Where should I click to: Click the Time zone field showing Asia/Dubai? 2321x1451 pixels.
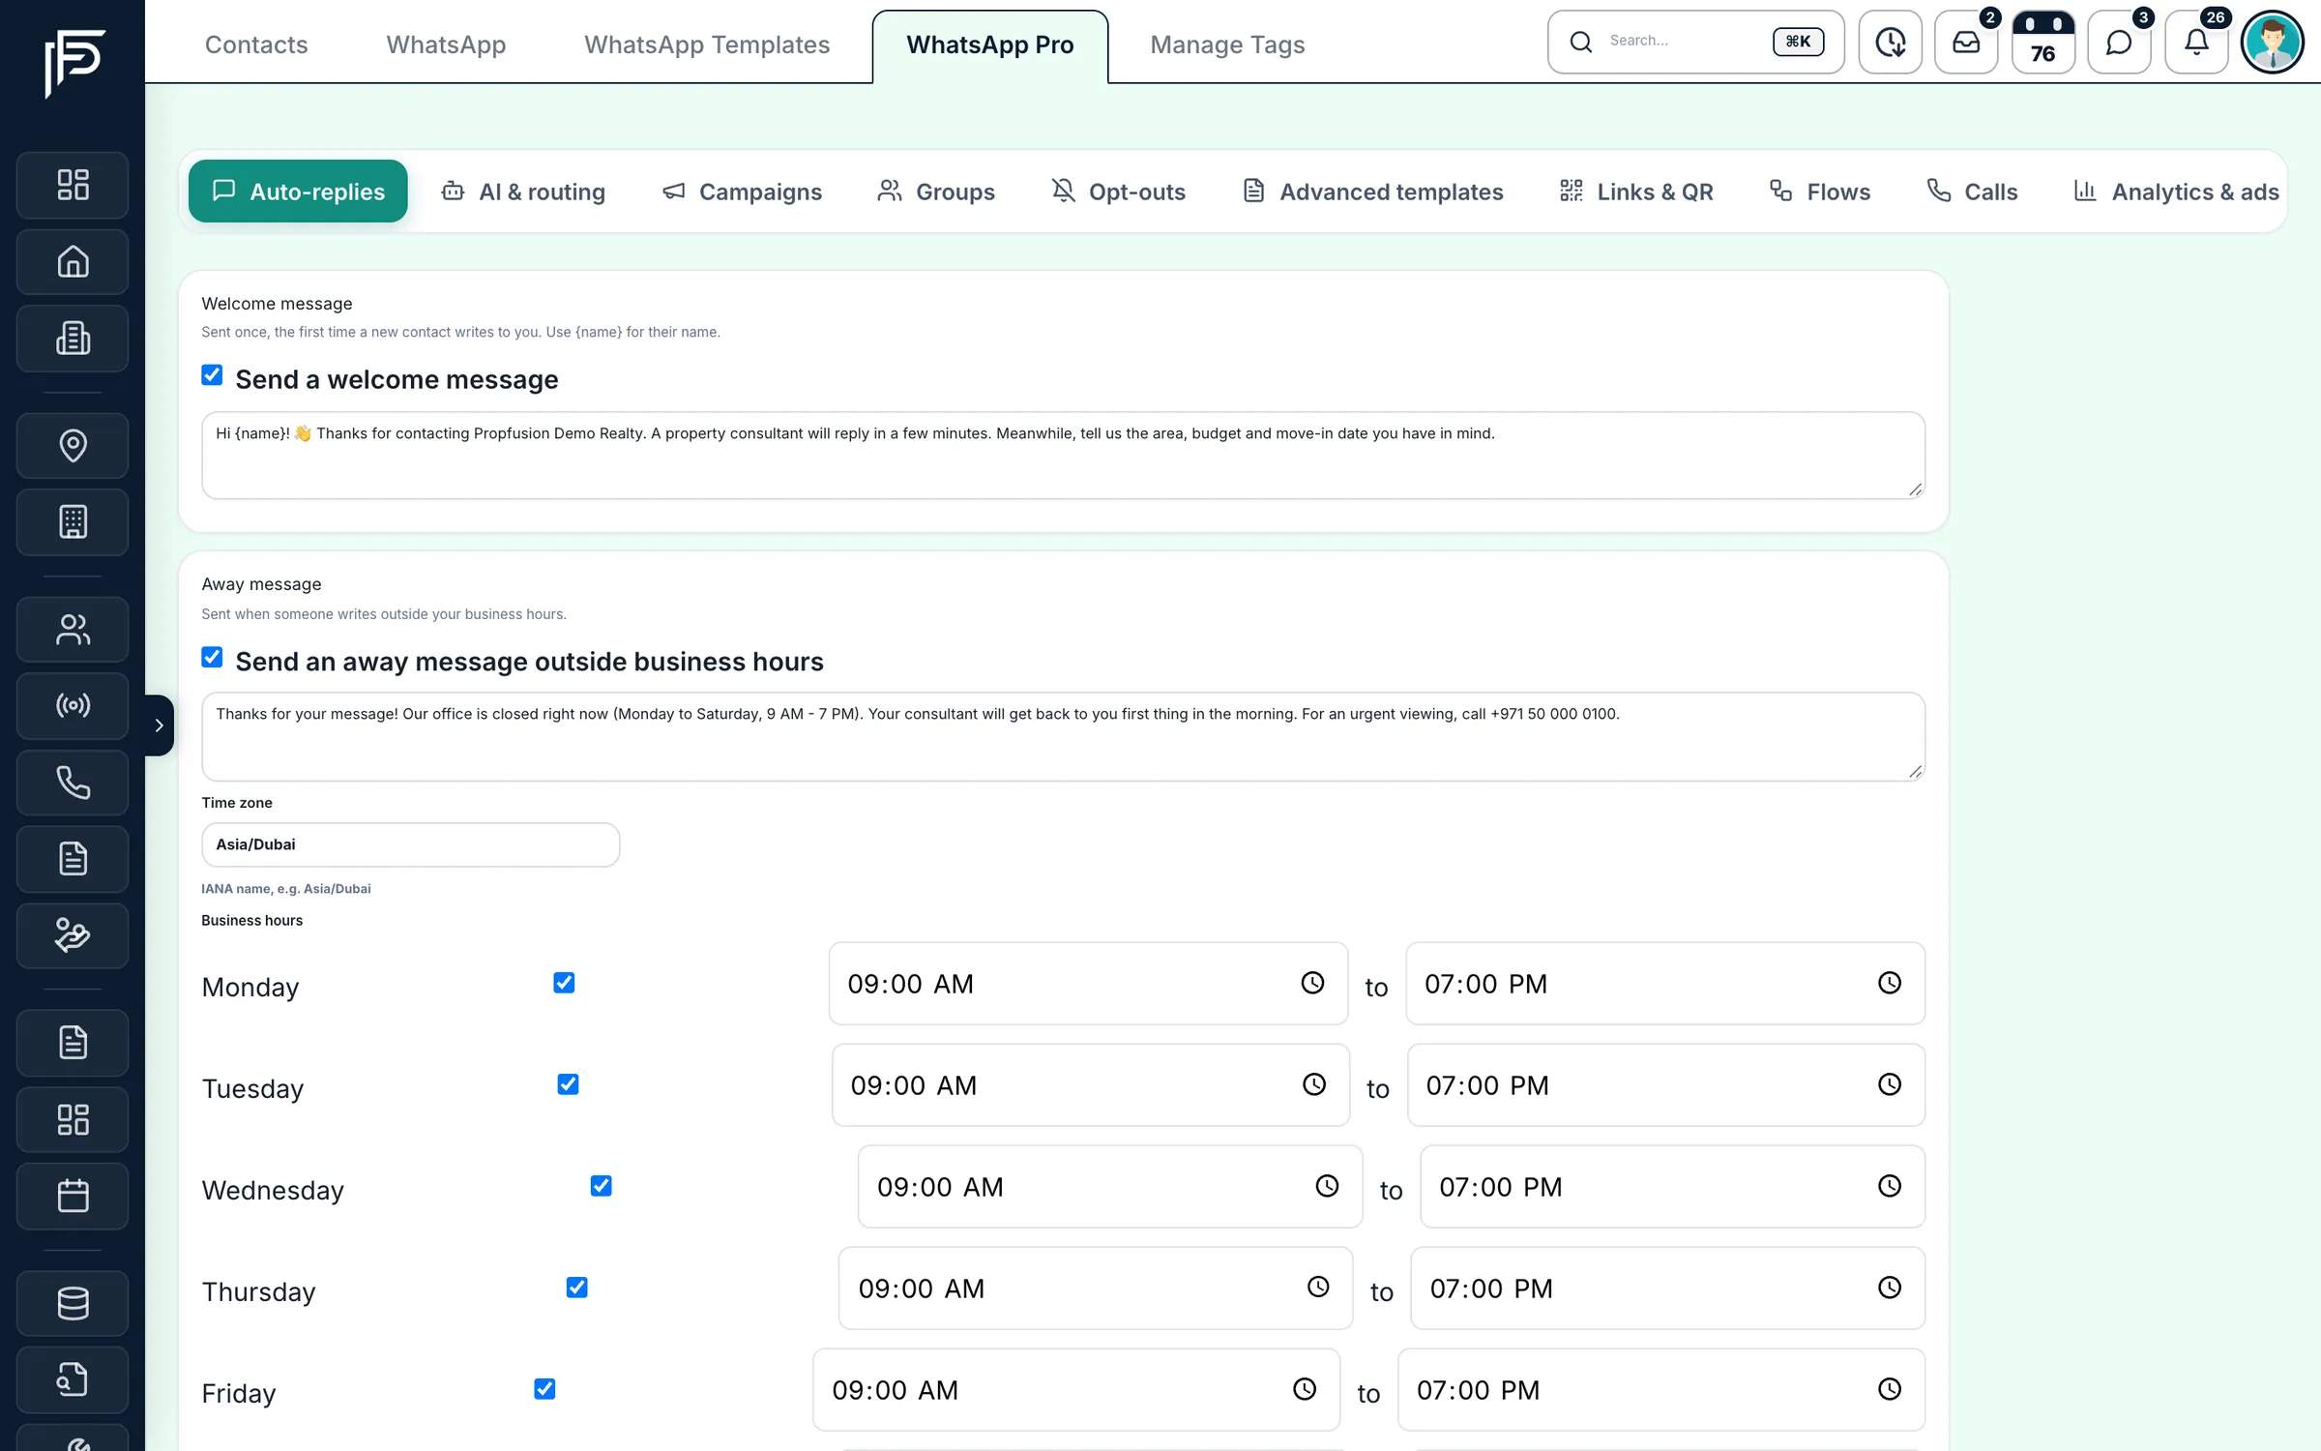tap(410, 844)
